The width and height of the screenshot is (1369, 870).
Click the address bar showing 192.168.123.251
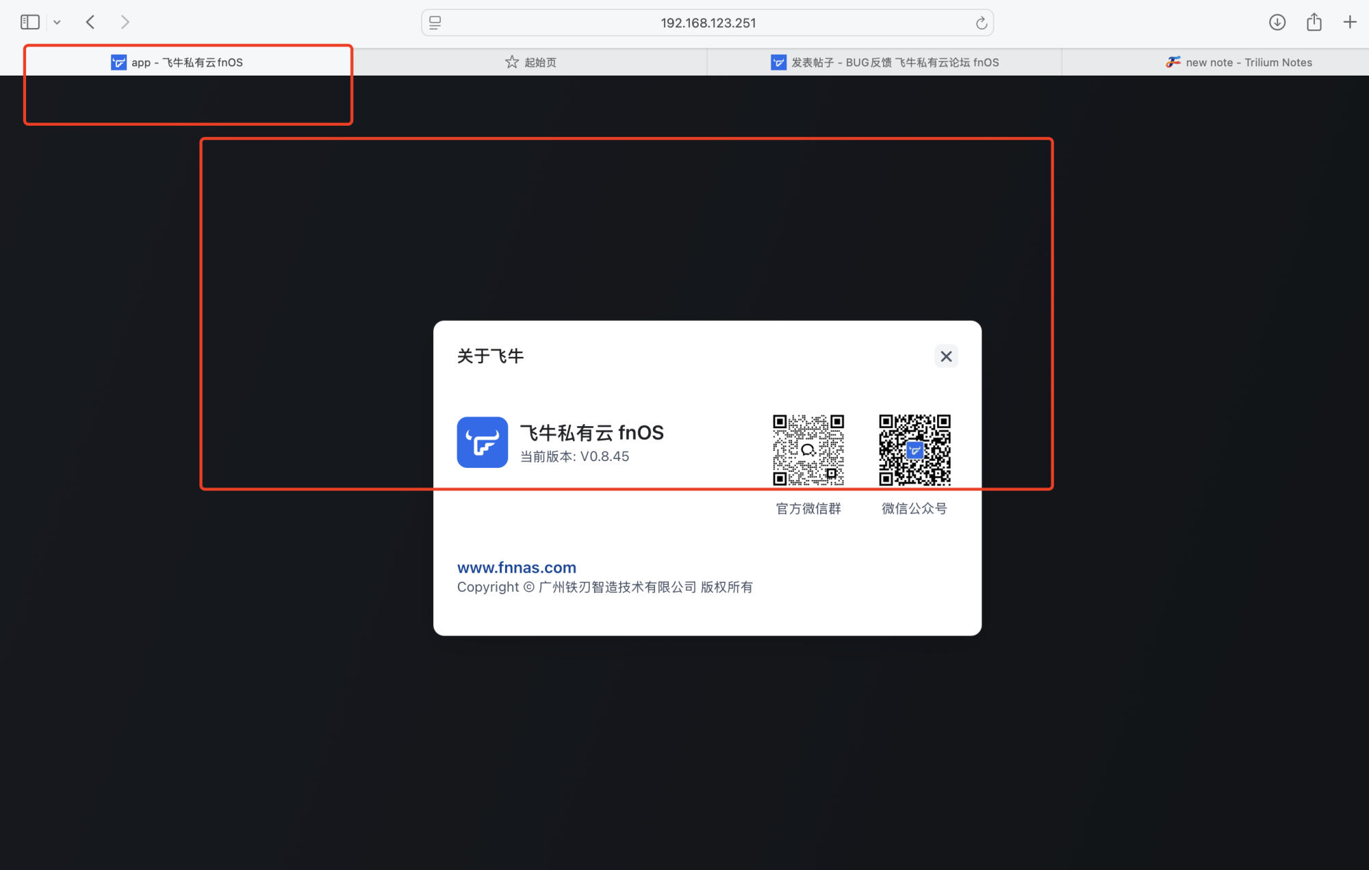[708, 23]
